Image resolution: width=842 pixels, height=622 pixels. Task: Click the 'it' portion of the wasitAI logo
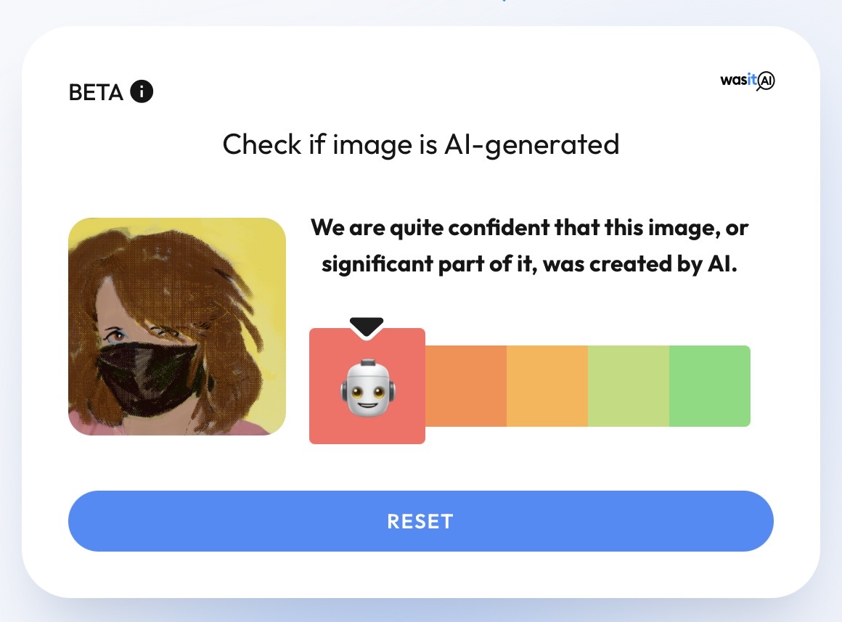point(752,81)
